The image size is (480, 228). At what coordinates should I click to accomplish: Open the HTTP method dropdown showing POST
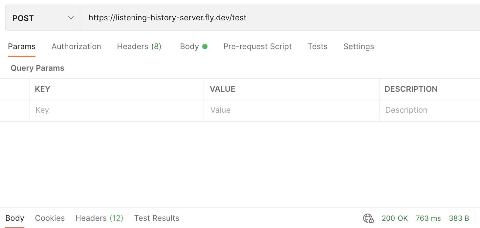(x=43, y=18)
